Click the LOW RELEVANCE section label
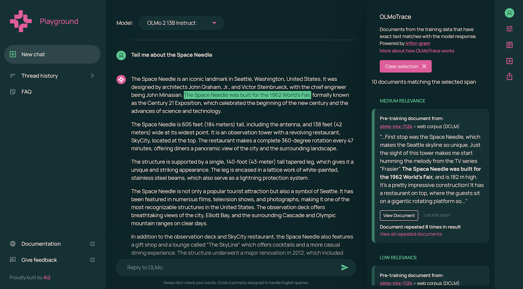This screenshot has height=289, width=523. click(398, 258)
